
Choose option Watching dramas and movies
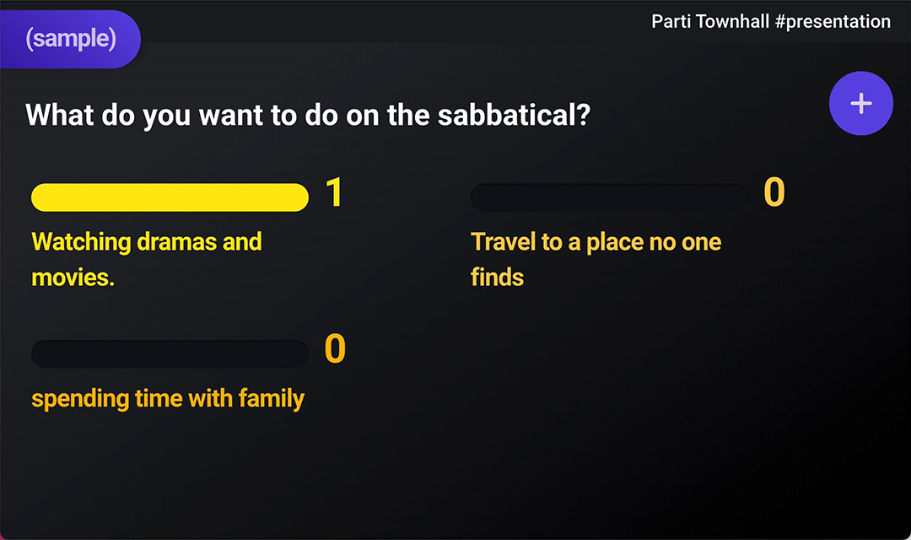point(147,259)
